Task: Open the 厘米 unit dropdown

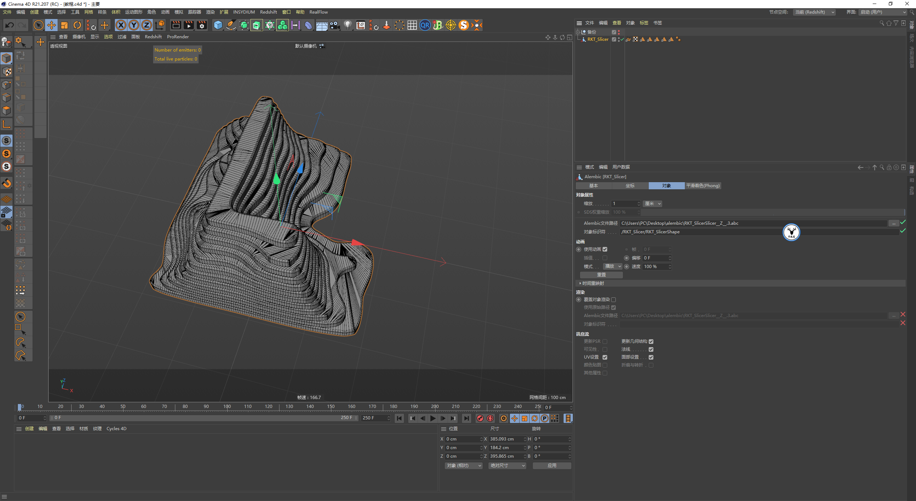Action: pyautogui.click(x=653, y=204)
